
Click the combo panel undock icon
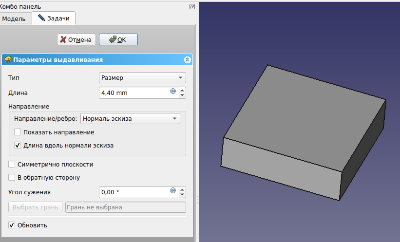192,7
